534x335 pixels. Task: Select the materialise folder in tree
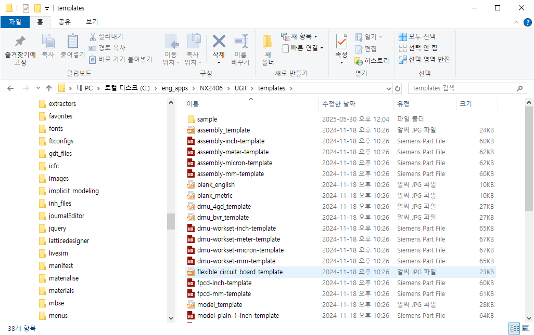coord(63,278)
